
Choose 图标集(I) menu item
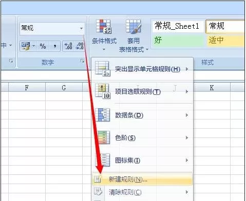pyautogui.click(x=142, y=160)
